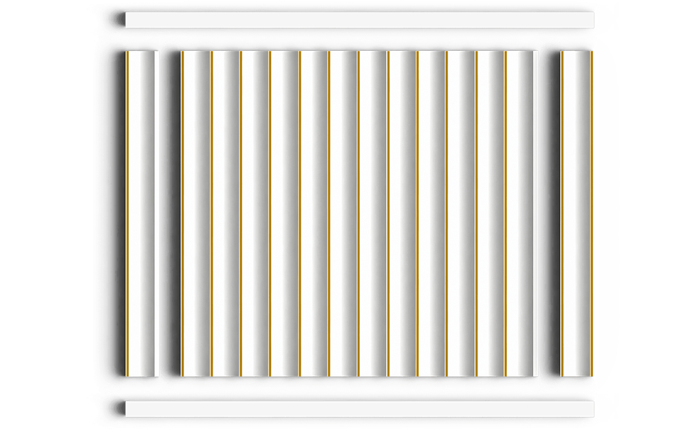Click the tenth gold stripe of the central panel

pyautogui.click(x=447, y=214)
